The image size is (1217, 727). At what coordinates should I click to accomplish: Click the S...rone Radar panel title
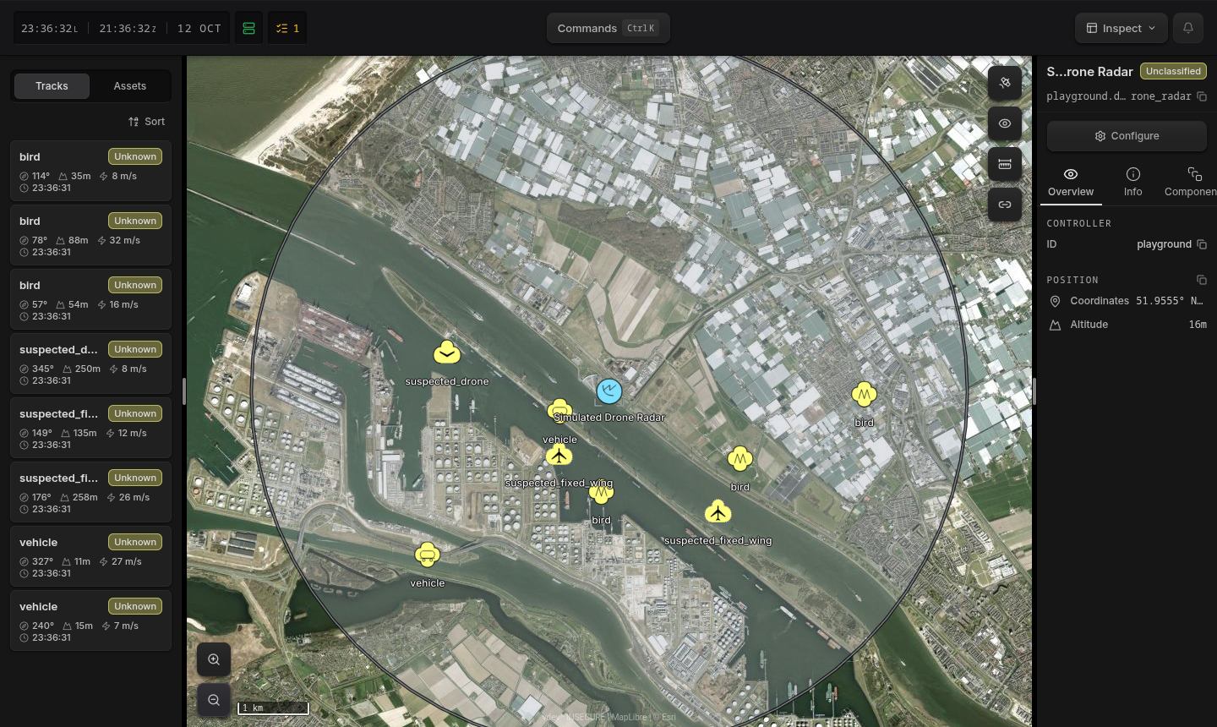pos(1089,72)
